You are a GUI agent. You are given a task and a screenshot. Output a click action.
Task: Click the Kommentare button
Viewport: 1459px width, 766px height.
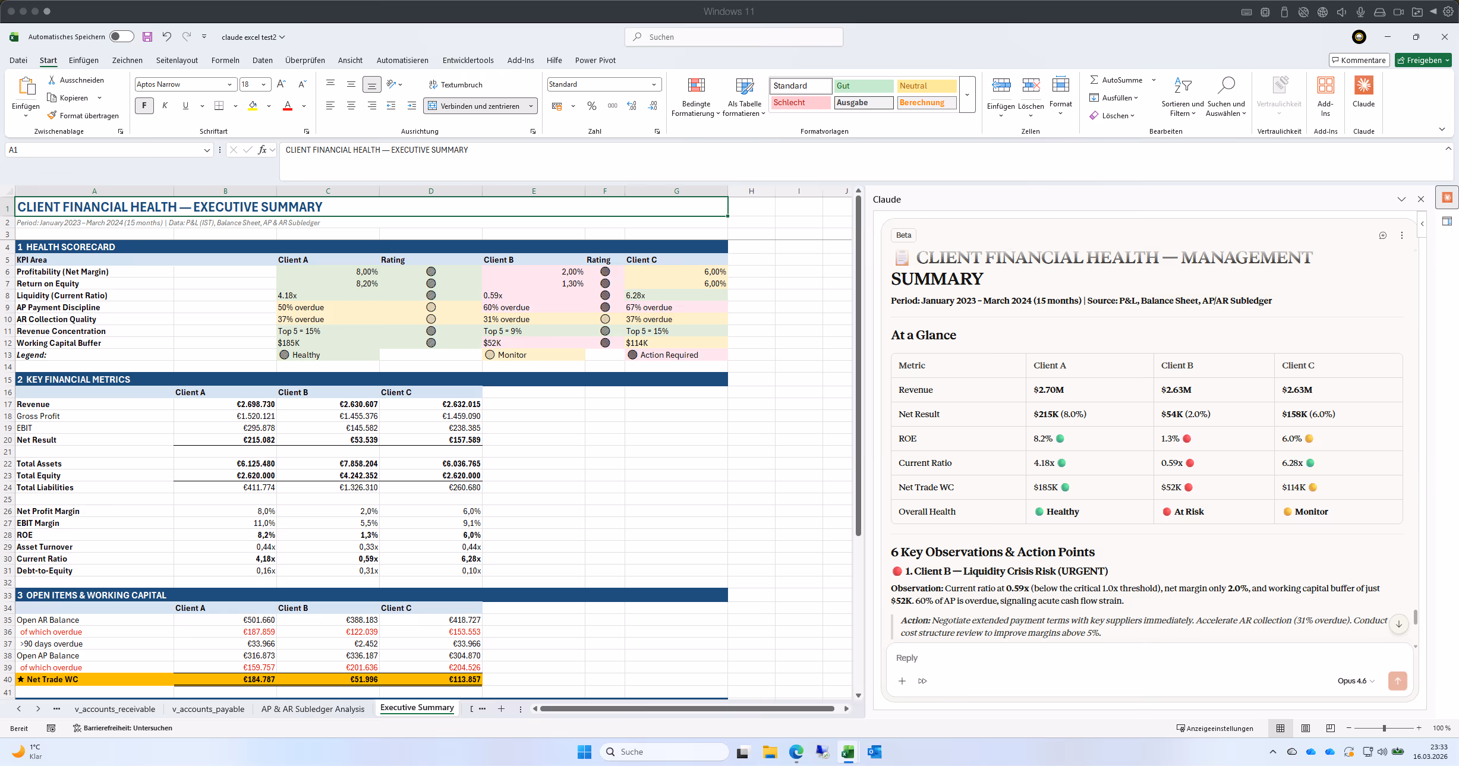click(x=1359, y=60)
